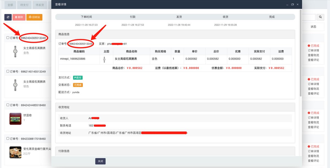Image resolution: width=330 pixels, height=168 pixels.
Task: Click the 商品信息 section header
Action: click(x=175, y=34)
